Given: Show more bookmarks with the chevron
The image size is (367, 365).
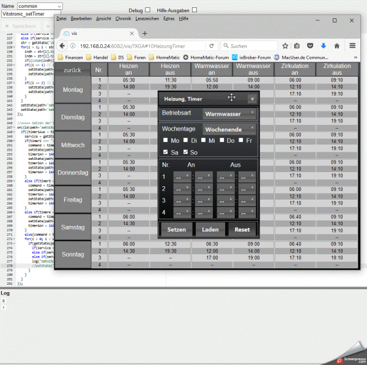Looking at the screenshot, I should 355,58.
